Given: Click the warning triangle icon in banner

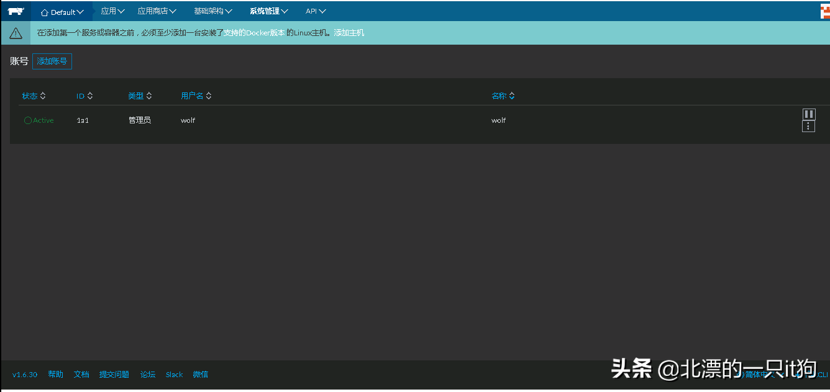Looking at the screenshot, I should pos(16,33).
